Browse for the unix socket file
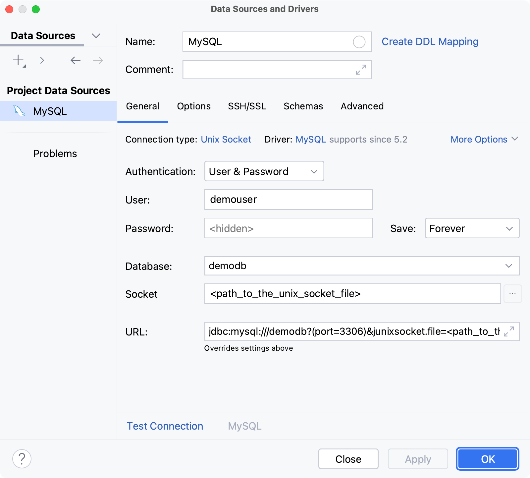Screen dimensions: 530x478 (512, 293)
